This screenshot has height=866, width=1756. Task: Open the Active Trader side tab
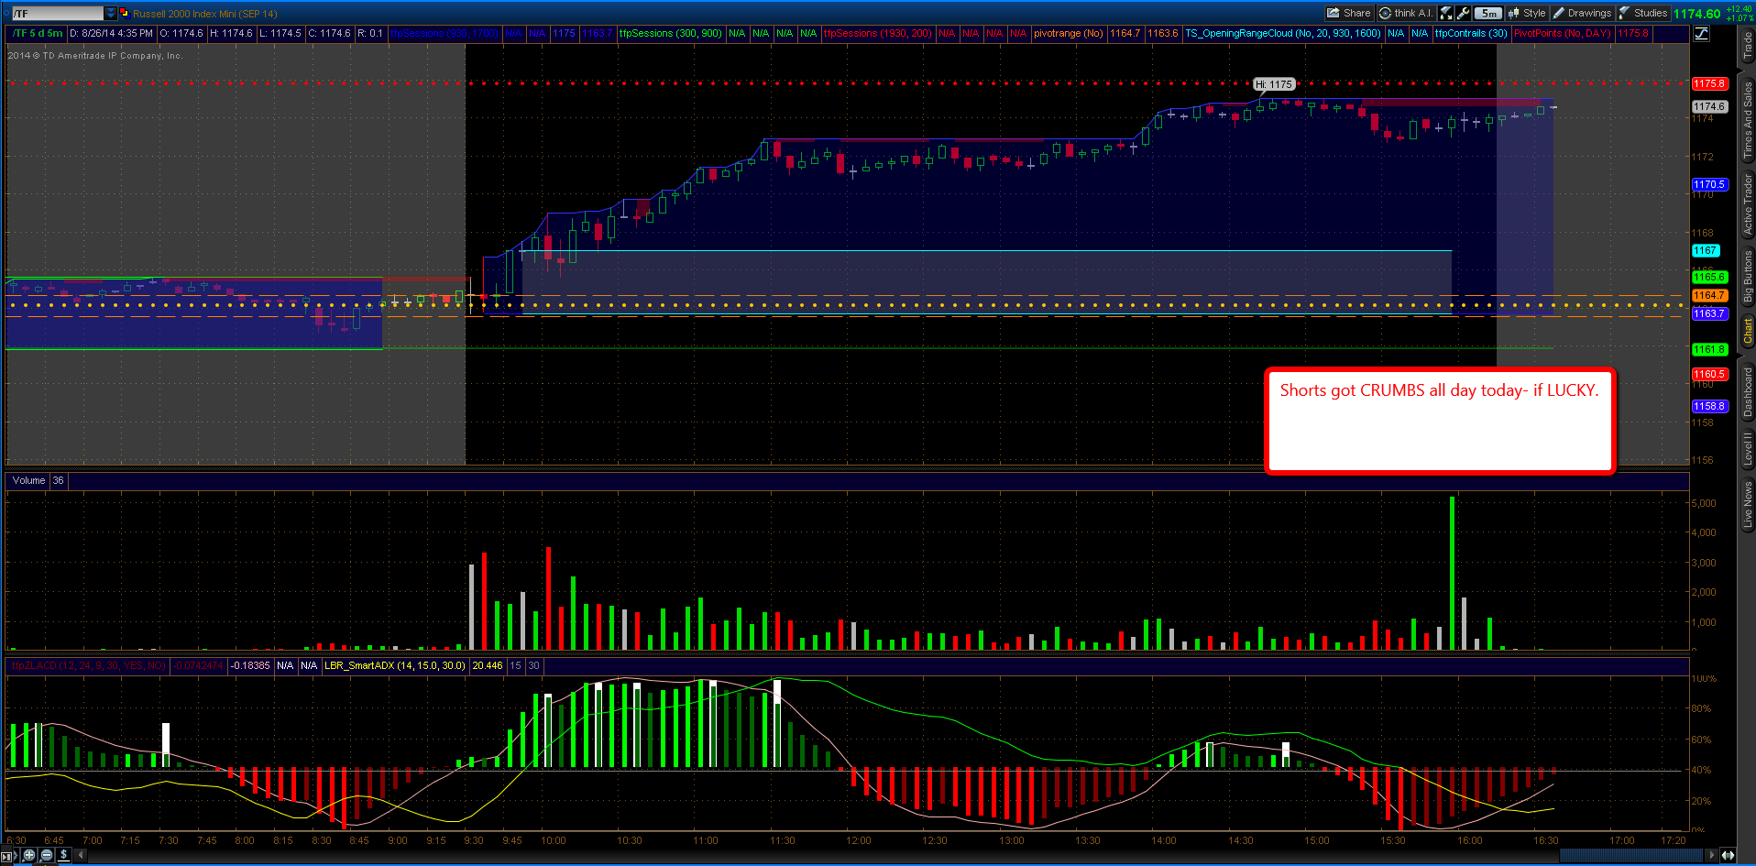click(1747, 204)
